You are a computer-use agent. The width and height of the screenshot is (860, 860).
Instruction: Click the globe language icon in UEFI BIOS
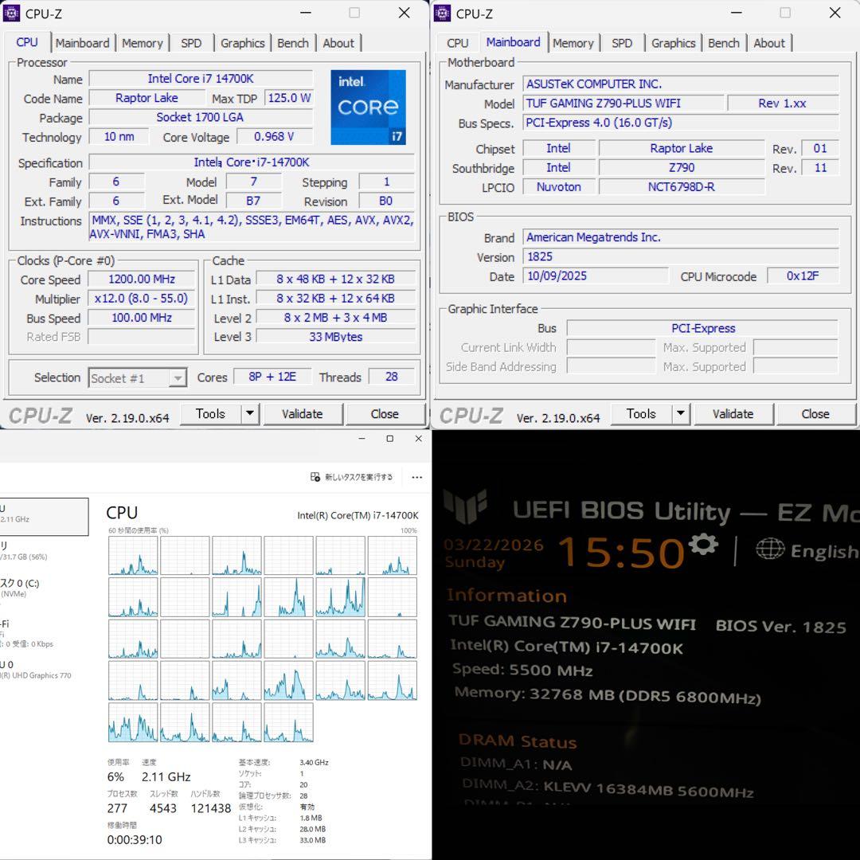coord(769,549)
